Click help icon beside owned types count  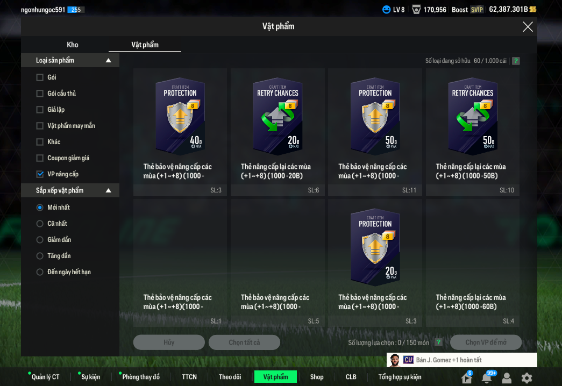(516, 61)
